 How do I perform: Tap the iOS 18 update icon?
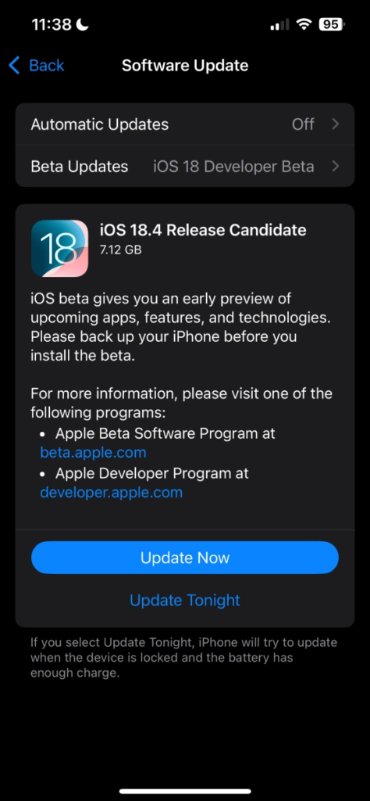click(x=59, y=248)
